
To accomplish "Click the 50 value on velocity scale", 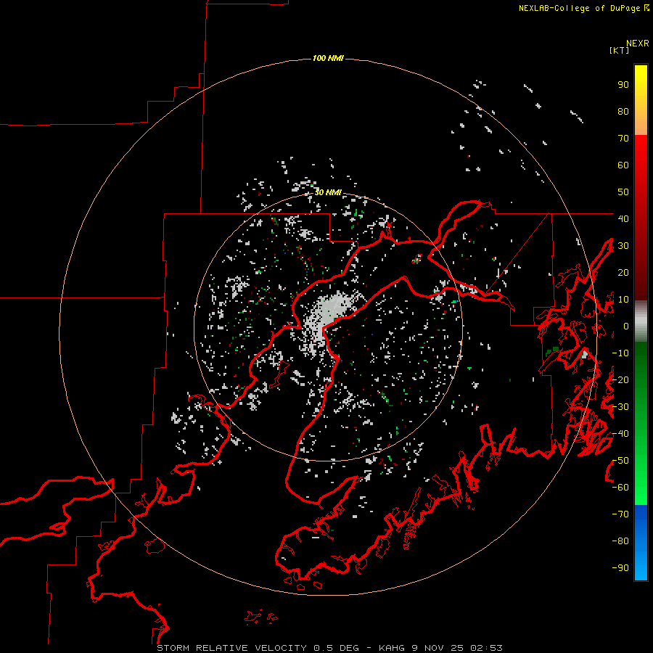I will click(x=623, y=192).
